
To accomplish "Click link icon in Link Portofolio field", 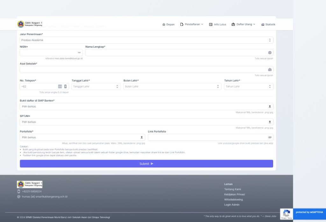I will click(270, 137).
